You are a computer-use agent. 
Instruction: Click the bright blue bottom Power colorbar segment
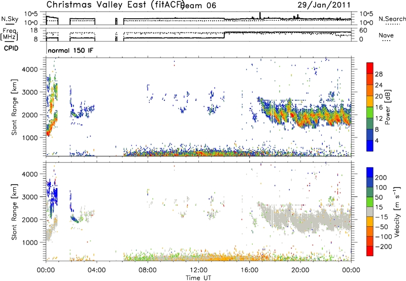(x=370, y=146)
